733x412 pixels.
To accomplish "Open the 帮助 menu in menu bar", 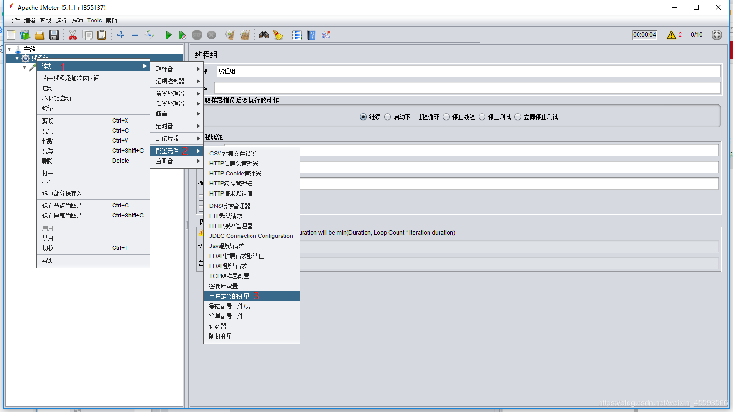I will click(111, 21).
